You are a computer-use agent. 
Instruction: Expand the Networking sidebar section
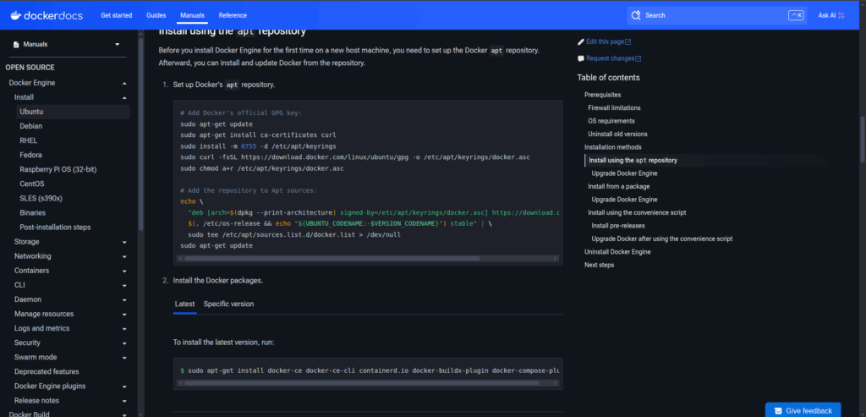[x=124, y=256]
